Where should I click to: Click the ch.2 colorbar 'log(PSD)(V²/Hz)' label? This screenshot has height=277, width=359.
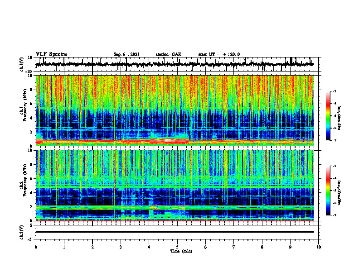(340, 192)
